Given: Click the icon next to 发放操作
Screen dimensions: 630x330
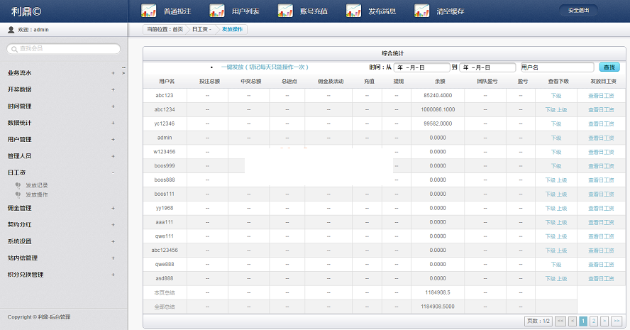Looking at the screenshot, I should (x=18, y=194).
